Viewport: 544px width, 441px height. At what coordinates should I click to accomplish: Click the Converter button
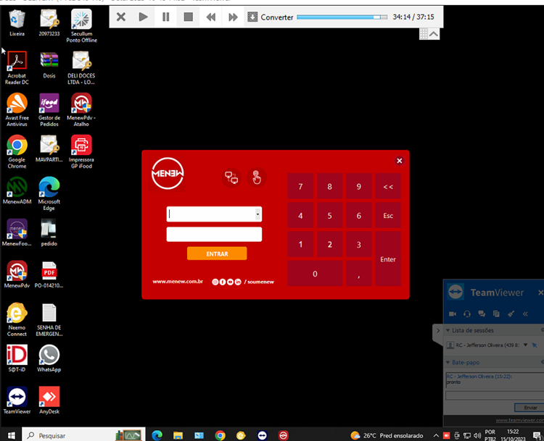coord(271,17)
